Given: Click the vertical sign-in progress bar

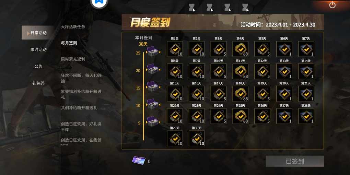Looking at the screenshot, I should point(143,96).
